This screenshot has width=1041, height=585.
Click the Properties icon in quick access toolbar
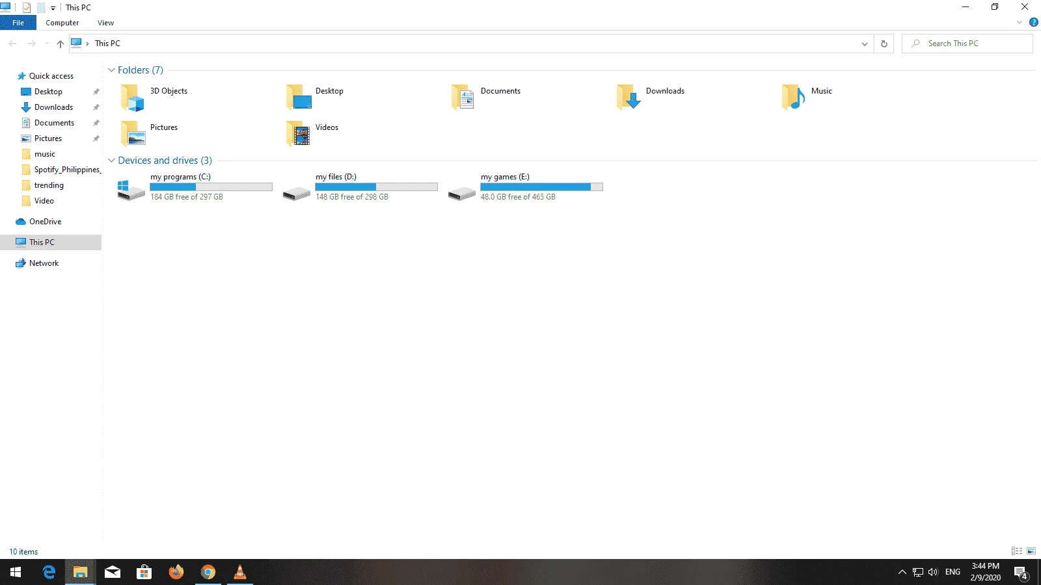coord(27,8)
